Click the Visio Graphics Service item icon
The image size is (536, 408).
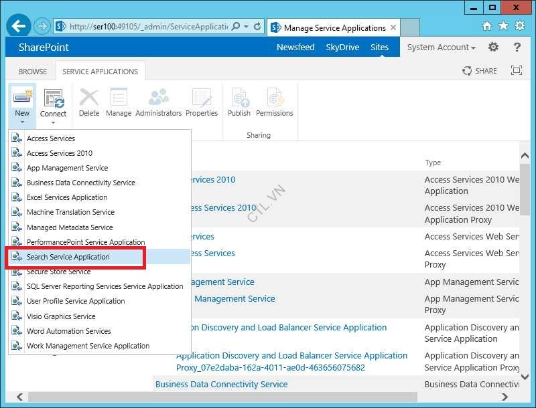point(16,316)
